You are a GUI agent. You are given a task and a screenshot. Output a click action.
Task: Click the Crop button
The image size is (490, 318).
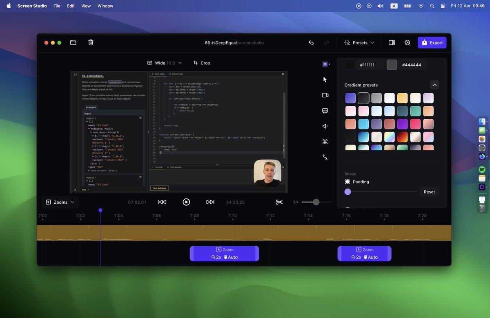[202, 63]
